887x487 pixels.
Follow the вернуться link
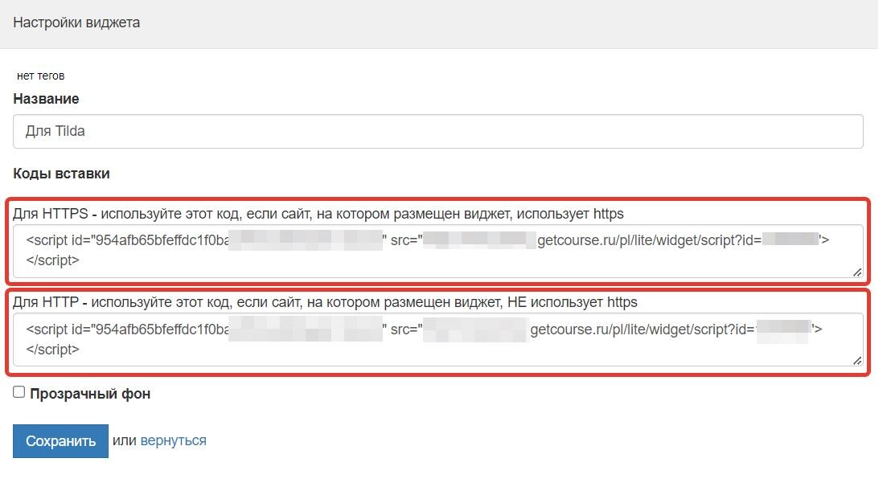(x=173, y=440)
